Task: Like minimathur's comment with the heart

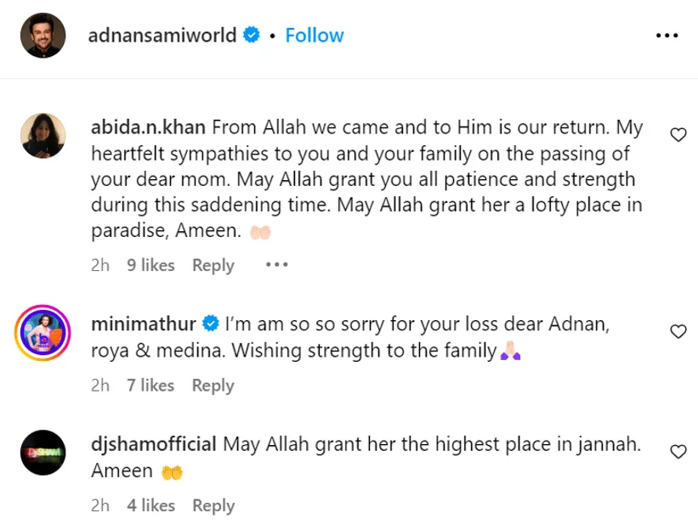Action: point(678,332)
